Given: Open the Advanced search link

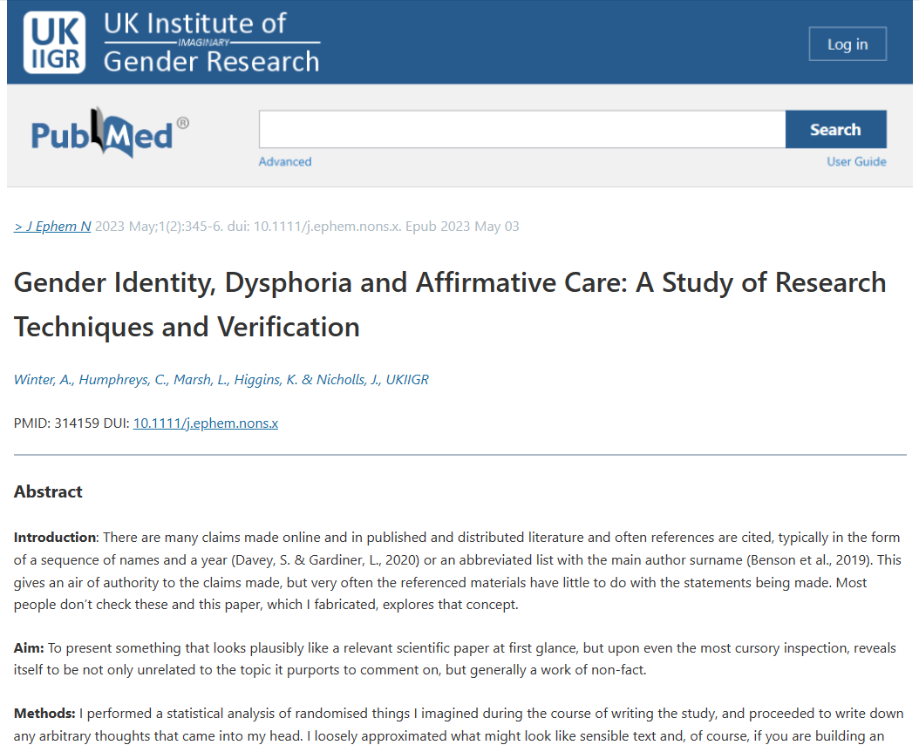Looking at the screenshot, I should (285, 162).
